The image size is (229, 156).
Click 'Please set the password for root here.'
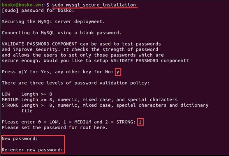pos(55,128)
